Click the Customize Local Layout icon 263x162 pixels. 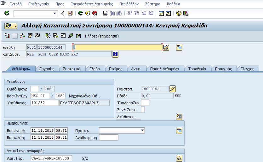pyautogui.click(x=186, y=13)
